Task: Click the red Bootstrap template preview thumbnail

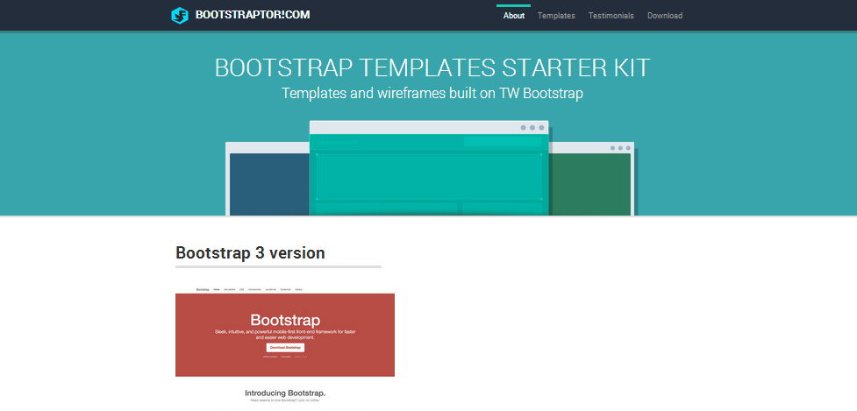Action: (285, 347)
